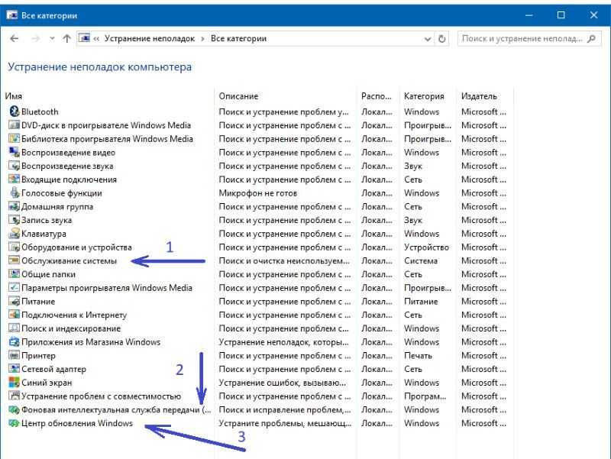The height and width of the screenshot is (459, 611).
Task: Click the DVD-диск в проигрывателе Windows Media icon
Action: [x=14, y=125]
